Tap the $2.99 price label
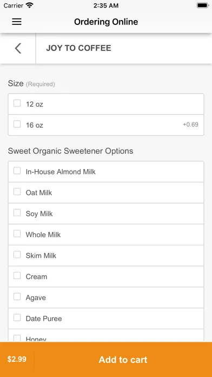This screenshot has height=377, width=212. coord(17,359)
